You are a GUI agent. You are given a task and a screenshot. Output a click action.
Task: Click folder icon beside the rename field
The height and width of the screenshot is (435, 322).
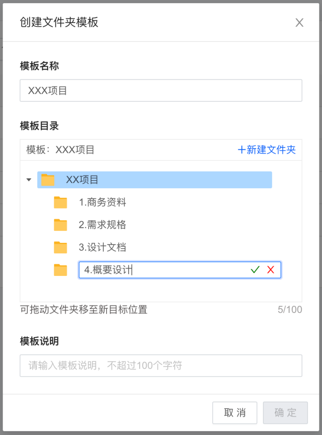pyautogui.click(x=60, y=270)
